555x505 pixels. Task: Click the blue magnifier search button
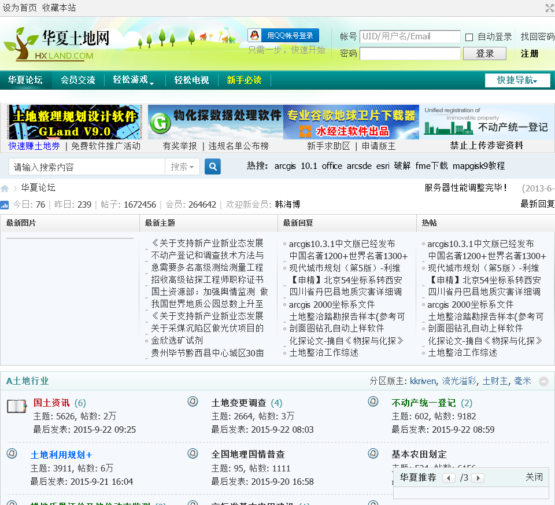213,167
